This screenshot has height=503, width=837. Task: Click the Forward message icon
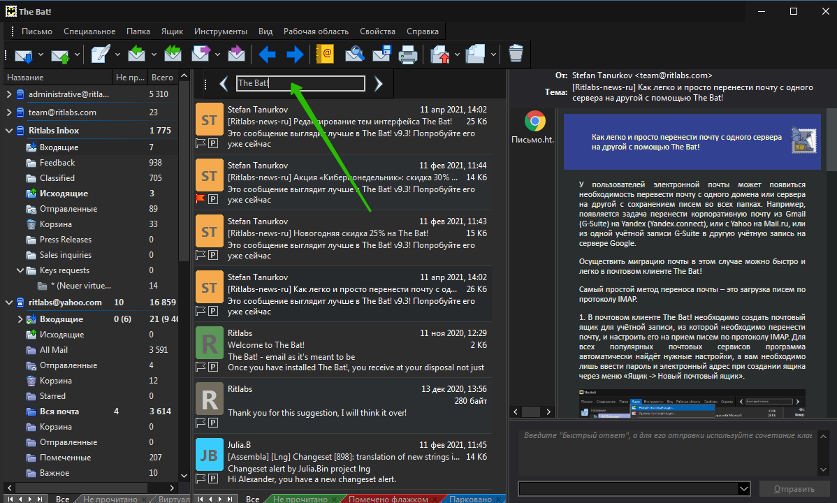201,54
